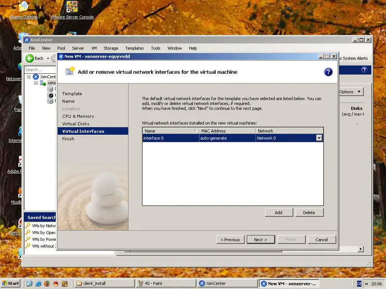386x289 pixels.
Task: Click the green Back arrow icon in XenCenter
Action: pos(29,58)
